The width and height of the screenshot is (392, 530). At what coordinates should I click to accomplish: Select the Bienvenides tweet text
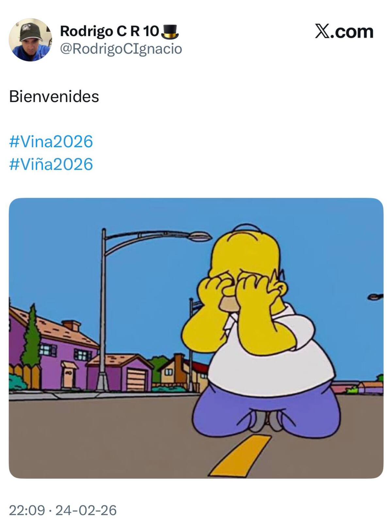54,96
